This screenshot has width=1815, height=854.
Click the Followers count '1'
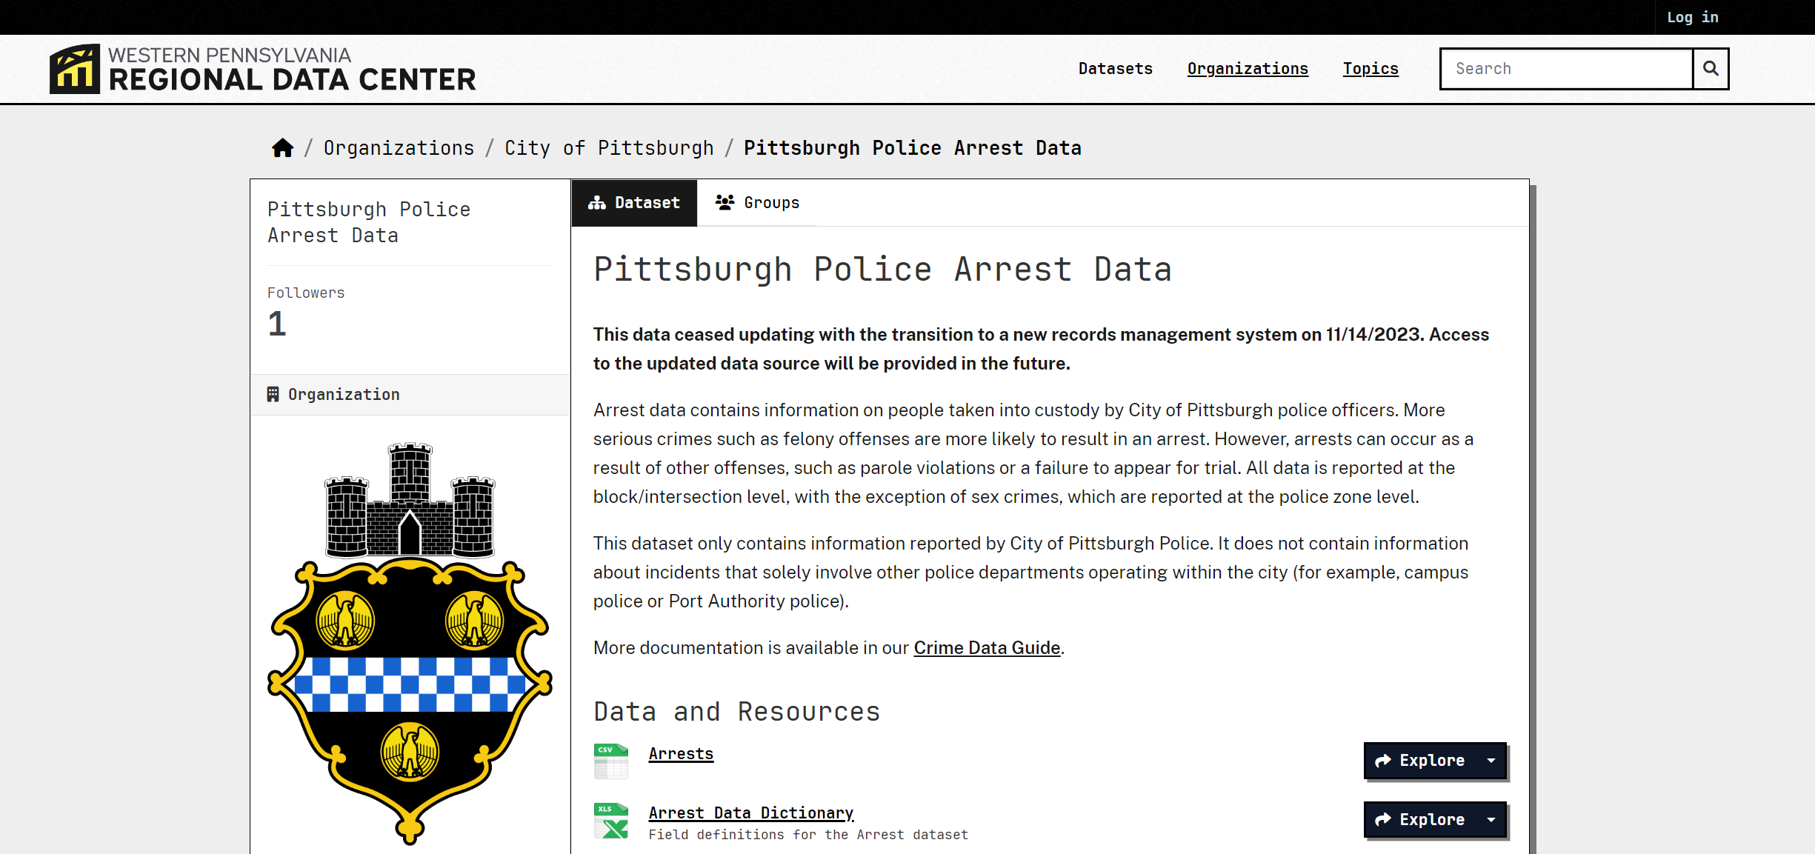(277, 324)
